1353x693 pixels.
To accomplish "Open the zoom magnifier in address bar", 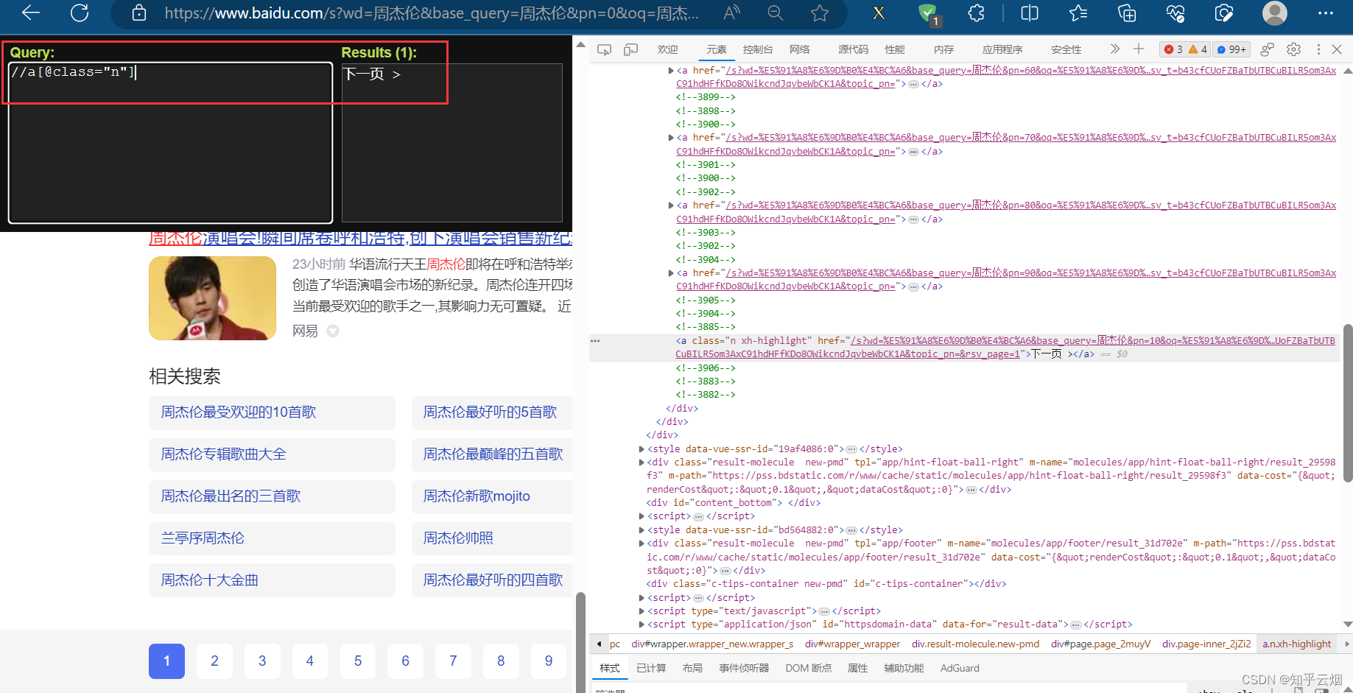I will click(775, 13).
